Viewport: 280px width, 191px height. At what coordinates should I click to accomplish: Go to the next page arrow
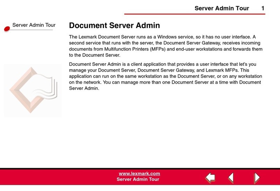point(257,178)
